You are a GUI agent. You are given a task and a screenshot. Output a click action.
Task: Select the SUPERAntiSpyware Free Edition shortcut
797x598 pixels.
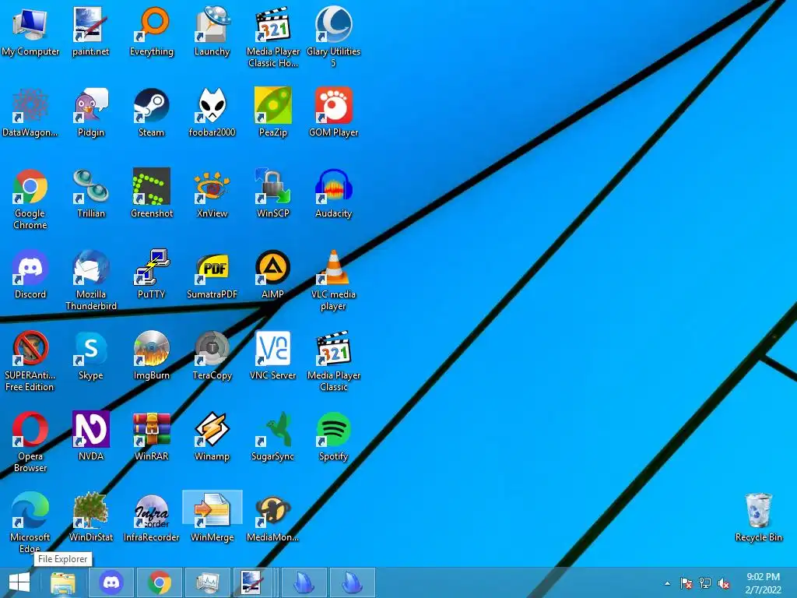(30, 361)
